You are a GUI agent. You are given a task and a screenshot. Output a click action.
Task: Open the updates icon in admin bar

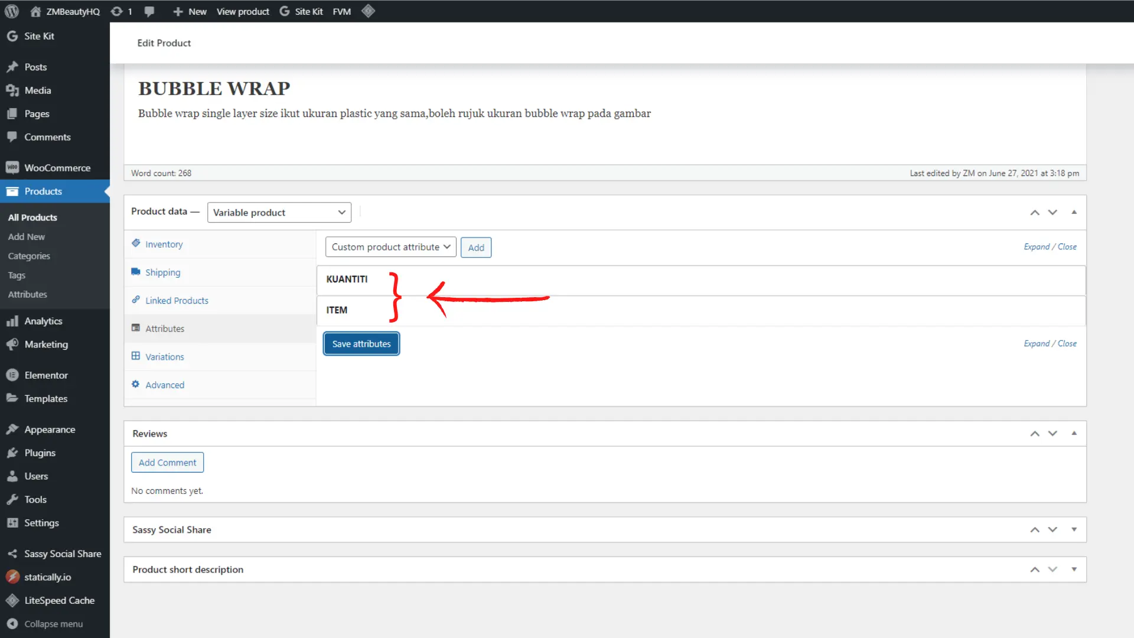116,11
